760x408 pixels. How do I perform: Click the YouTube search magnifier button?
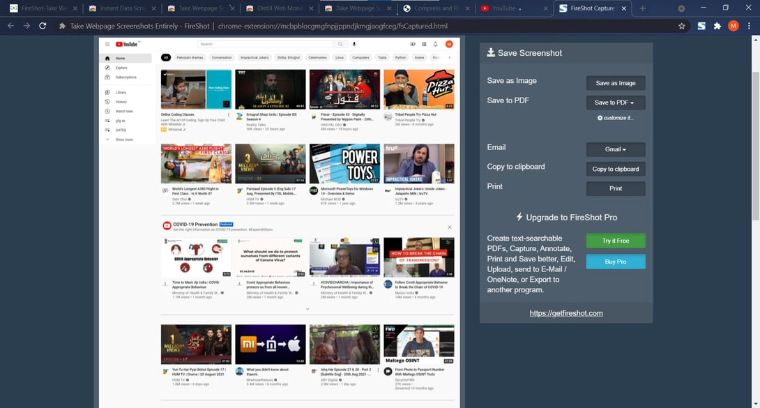pos(340,44)
